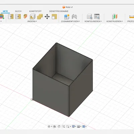Activate the Shell tool icon

[32, 16]
